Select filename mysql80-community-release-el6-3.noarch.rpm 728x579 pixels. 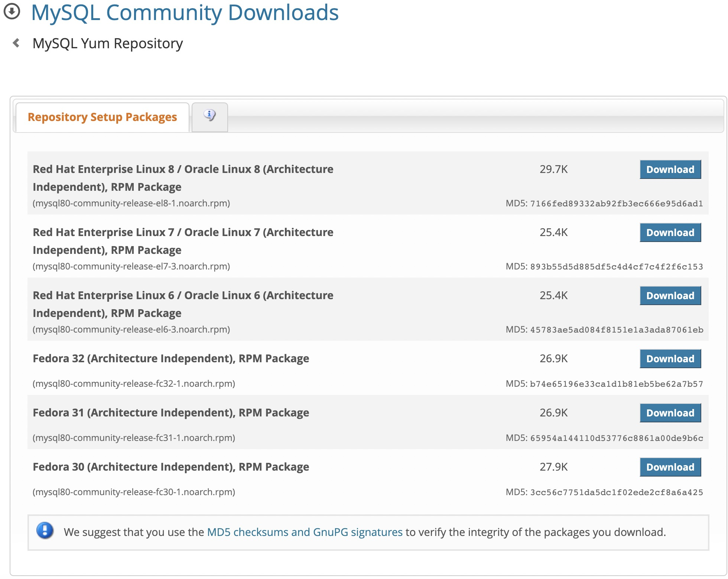131,330
